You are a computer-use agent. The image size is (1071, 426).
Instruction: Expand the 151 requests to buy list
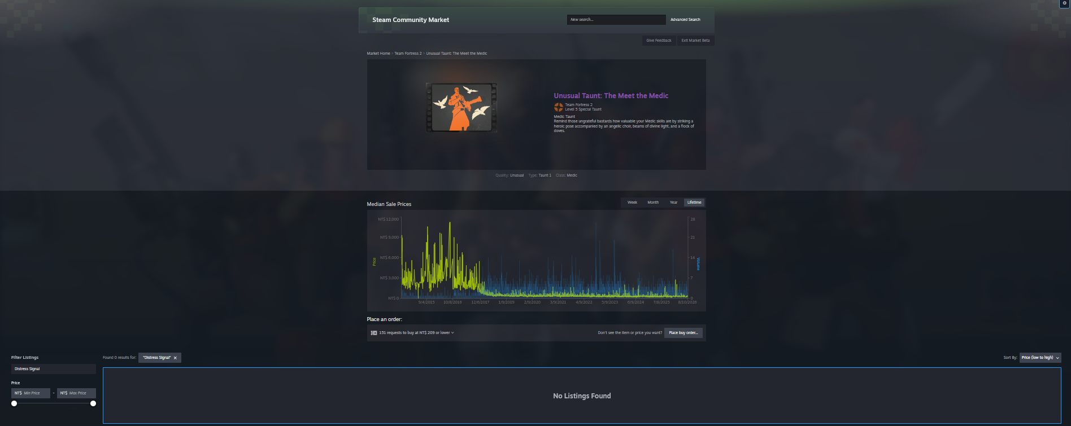point(416,333)
